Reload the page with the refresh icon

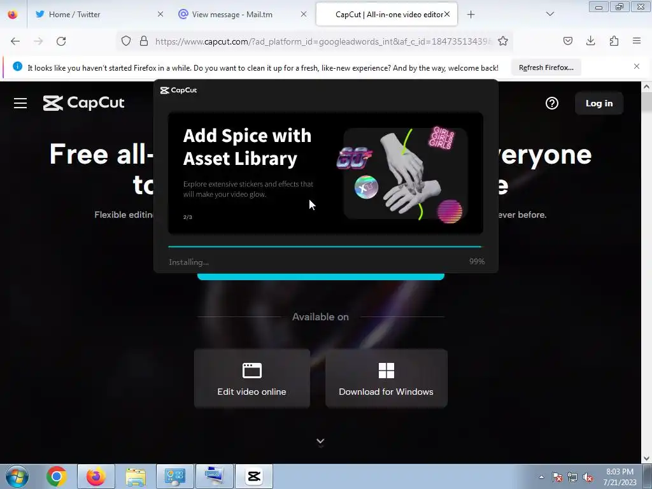point(61,41)
